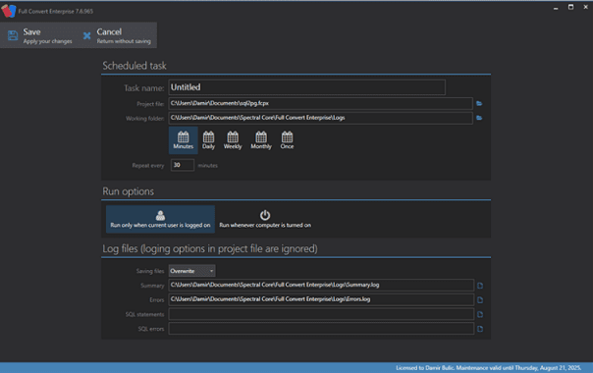Choose Run only when current user is logged on

click(x=160, y=219)
